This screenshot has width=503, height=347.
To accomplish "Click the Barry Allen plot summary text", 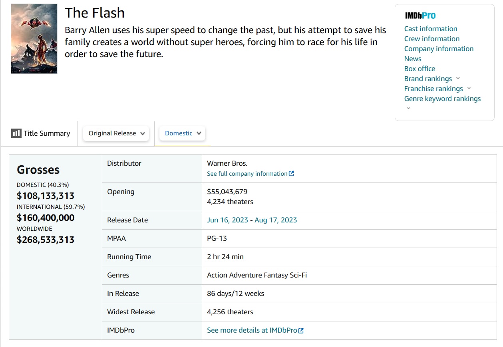I will (x=225, y=42).
